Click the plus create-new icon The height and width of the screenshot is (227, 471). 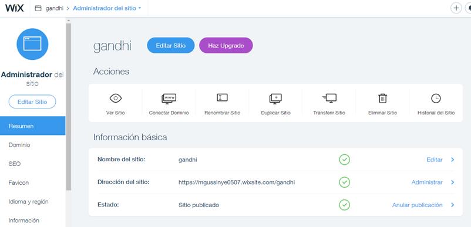coord(456,8)
